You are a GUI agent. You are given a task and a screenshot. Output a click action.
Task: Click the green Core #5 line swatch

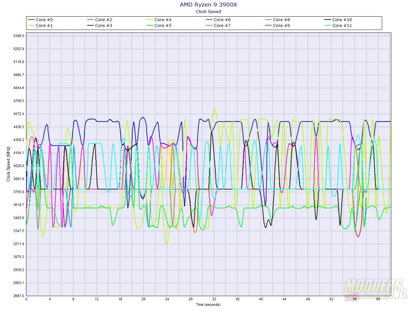coord(150,26)
